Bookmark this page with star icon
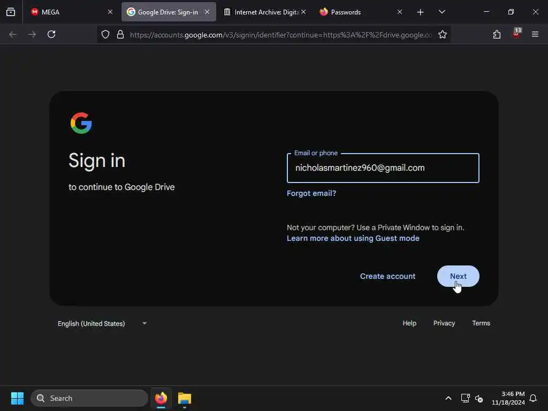The width and height of the screenshot is (548, 411). (443, 34)
